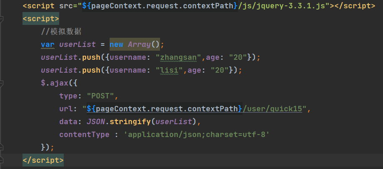383x169 pixels.
Task: Click the closing }); of the ajax call
Action: tap(48, 147)
